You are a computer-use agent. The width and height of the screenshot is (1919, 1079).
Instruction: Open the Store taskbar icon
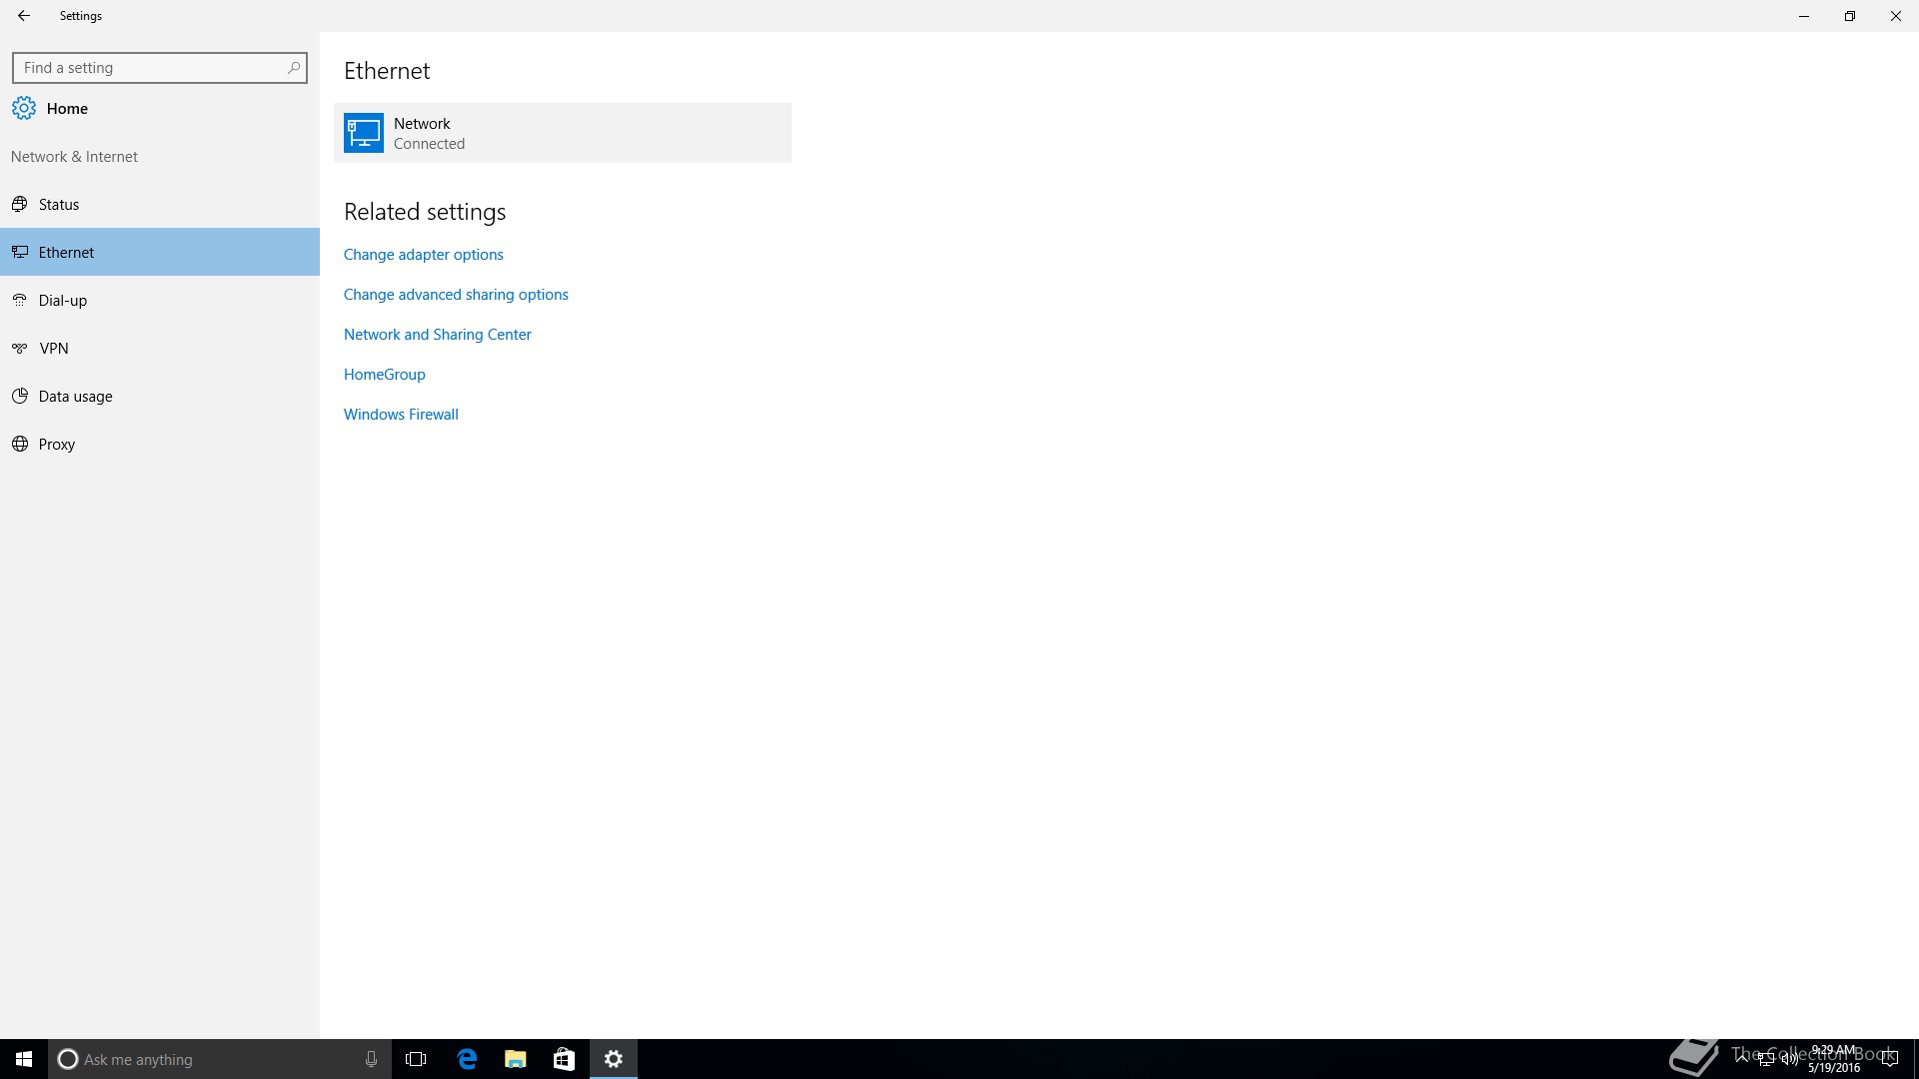(x=564, y=1059)
